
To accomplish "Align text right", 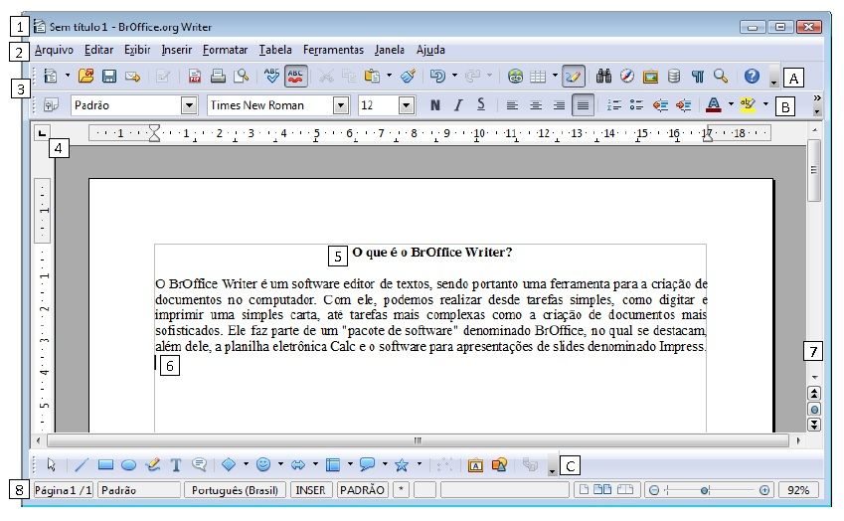I will (x=560, y=105).
